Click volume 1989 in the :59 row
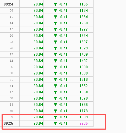This screenshot has width=126, height=133. [84, 117]
